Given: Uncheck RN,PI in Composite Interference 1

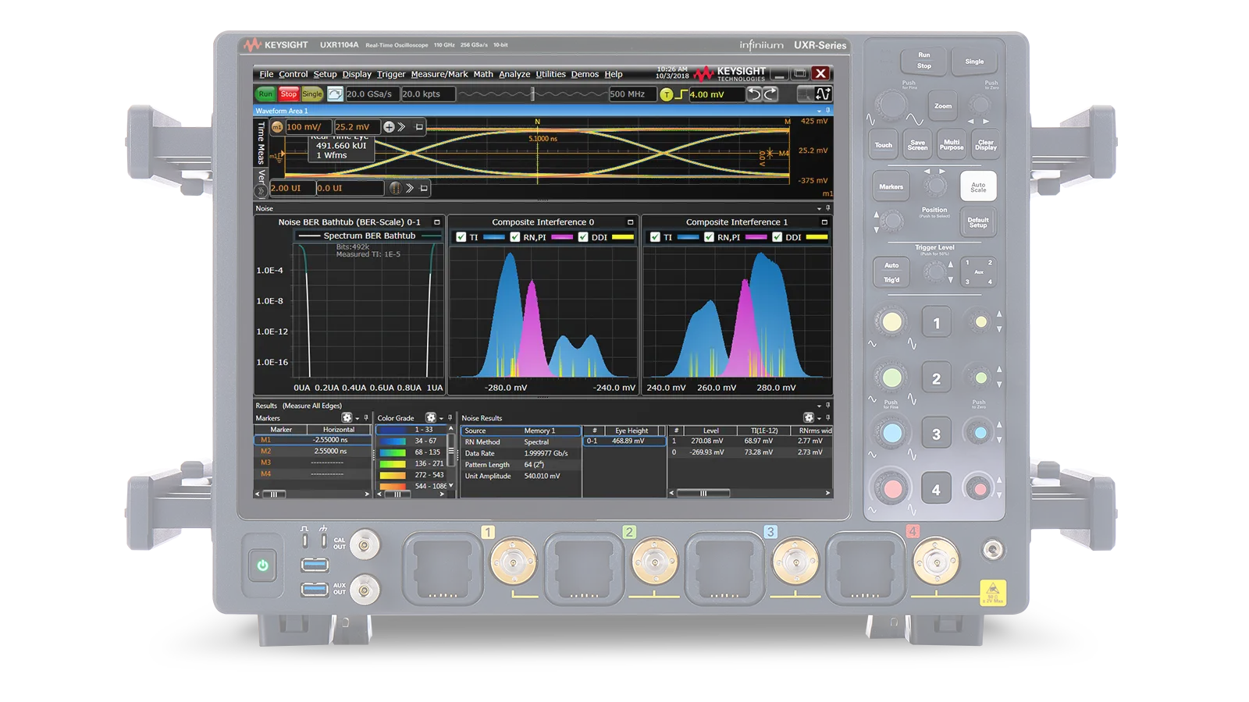Looking at the screenshot, I should click(x=709, y=237).
